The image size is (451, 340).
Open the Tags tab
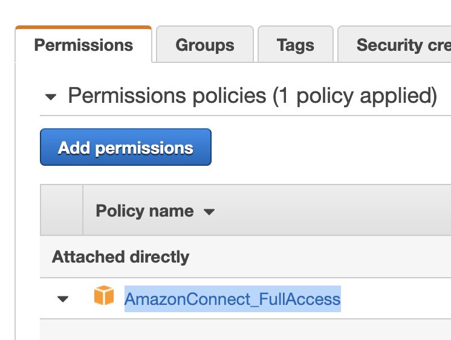click(296, 44)
